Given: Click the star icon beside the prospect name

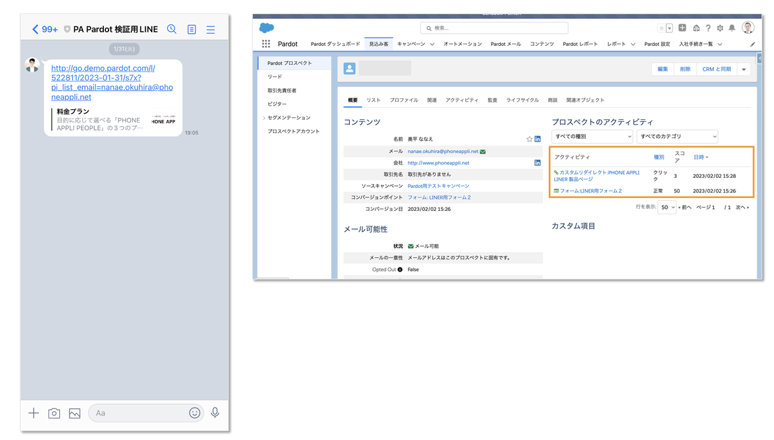Looking at the screenshot, I should [529, 139].
